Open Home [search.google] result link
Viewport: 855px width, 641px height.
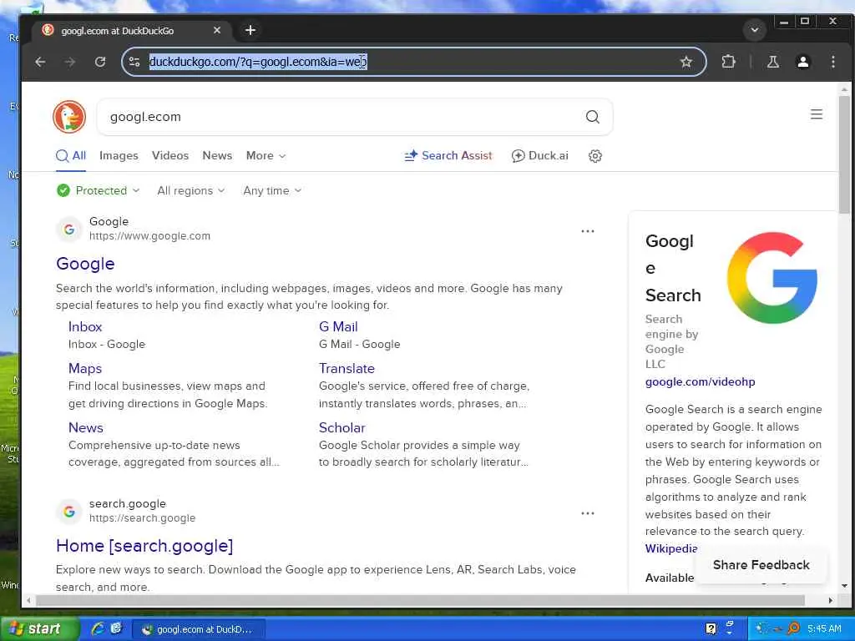coord(144,546)
